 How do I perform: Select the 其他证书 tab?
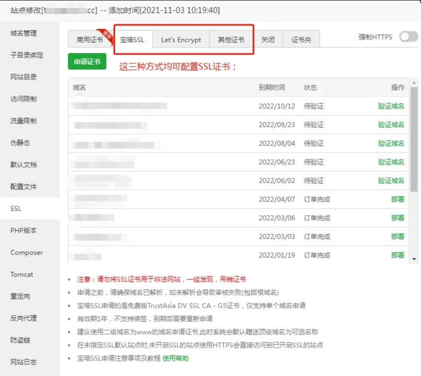(231, 40)
